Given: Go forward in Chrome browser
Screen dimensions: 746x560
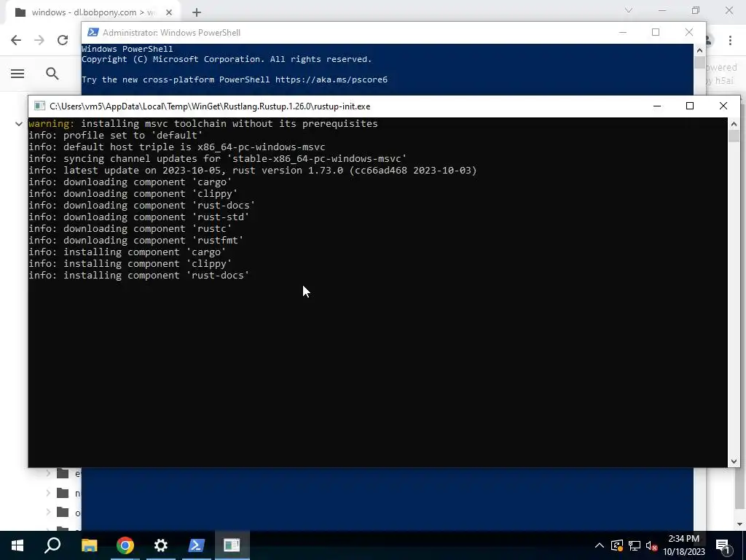Looking at the screenshot, I should (x=39, y=40).
